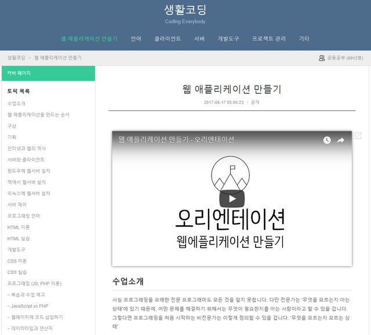Click video title 웹 애플리케이션 만들기 - 오리엔테이션

tap(176, 139)
